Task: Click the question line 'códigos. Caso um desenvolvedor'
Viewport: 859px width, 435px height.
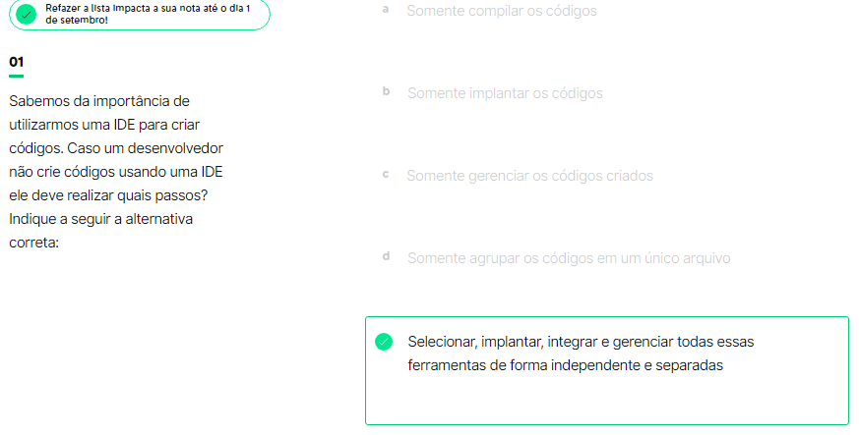Action: (116, 148)
